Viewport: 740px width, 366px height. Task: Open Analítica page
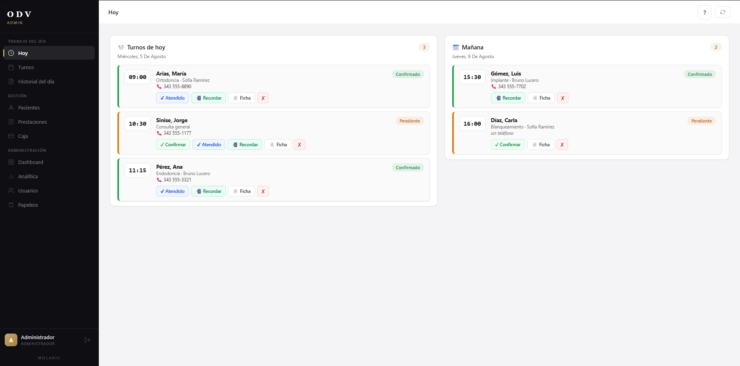tap(49, 176)
